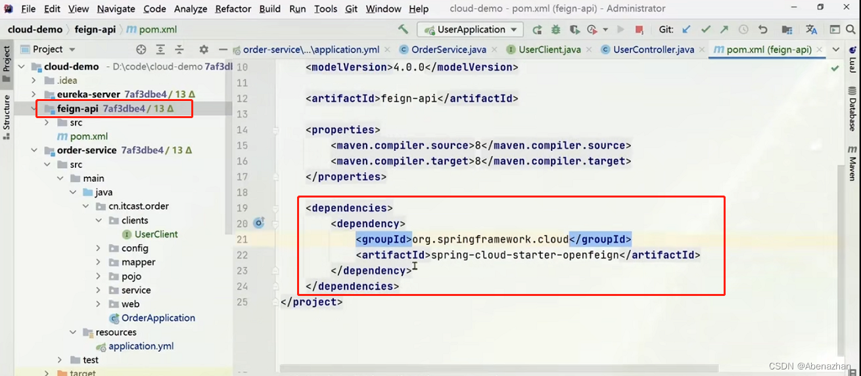Click the Run Anything icon beside Search
The width and height of the screenshot is (861, 376).
835,30
